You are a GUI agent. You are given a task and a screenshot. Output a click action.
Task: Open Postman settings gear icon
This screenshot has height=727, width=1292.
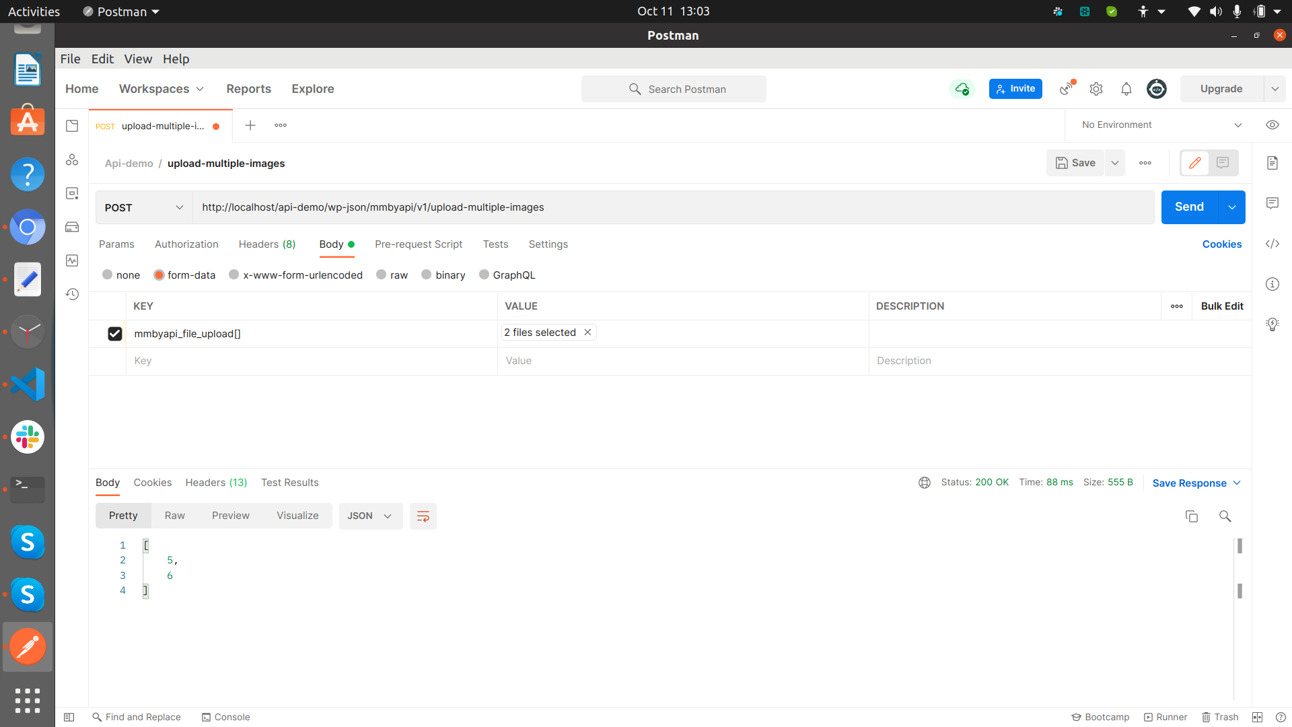tap(1096, 89)
